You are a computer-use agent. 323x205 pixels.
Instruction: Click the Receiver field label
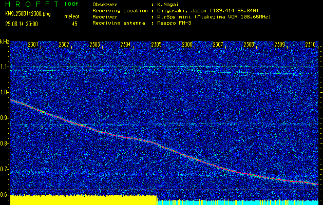(x=105, y=16)
